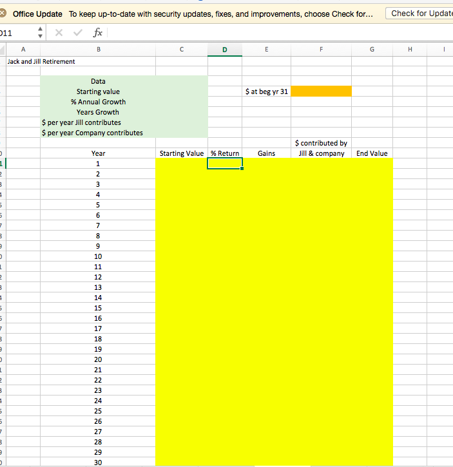Open Insert Function with the fx icon

(98, 32)
